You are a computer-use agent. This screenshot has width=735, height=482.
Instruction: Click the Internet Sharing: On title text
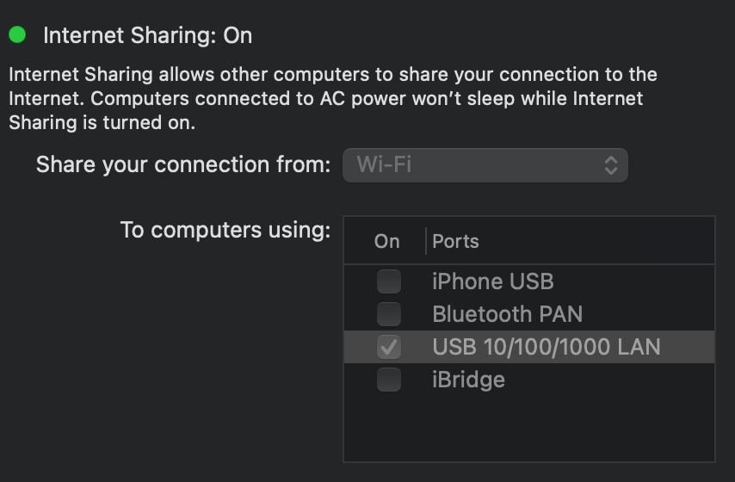click(147, 35)
